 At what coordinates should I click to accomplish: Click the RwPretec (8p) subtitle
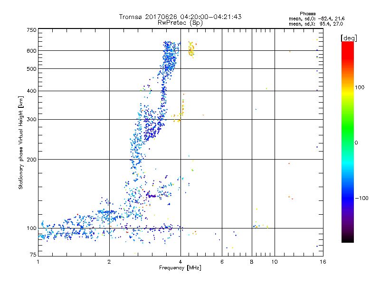pos(180,22)
